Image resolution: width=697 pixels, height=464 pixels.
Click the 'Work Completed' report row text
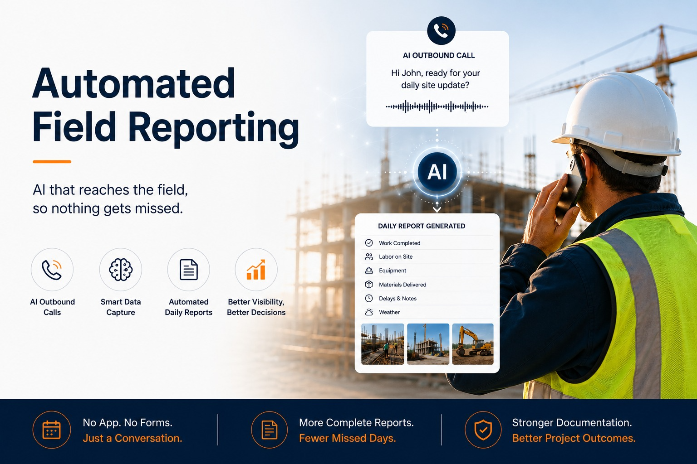coord(400,243)
